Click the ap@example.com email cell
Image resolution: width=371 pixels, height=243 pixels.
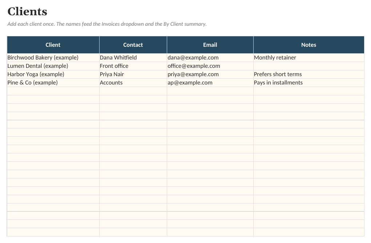[x=210, y=83]
